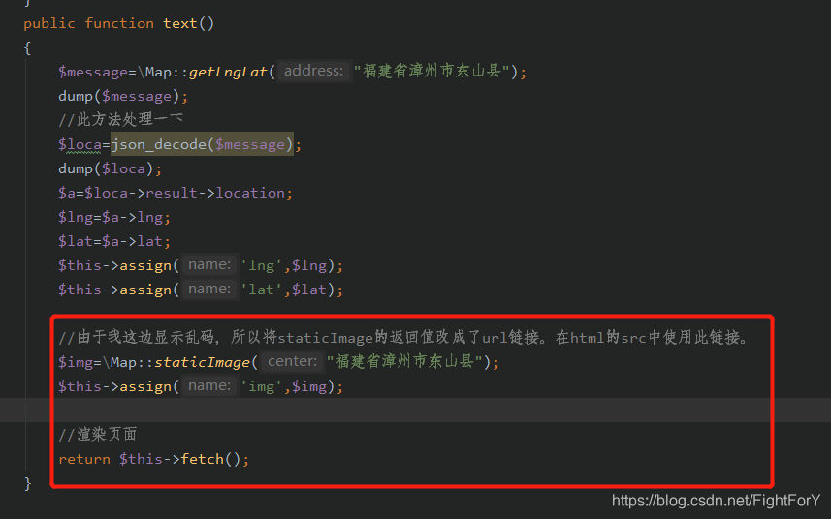Click 'name:' hint before 'lng'

(209, 265)
